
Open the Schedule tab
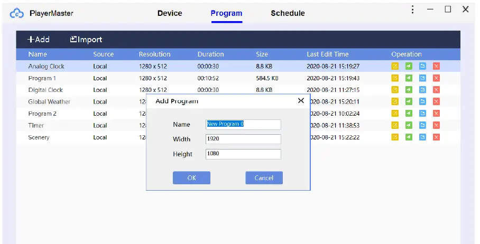(288, 13)
